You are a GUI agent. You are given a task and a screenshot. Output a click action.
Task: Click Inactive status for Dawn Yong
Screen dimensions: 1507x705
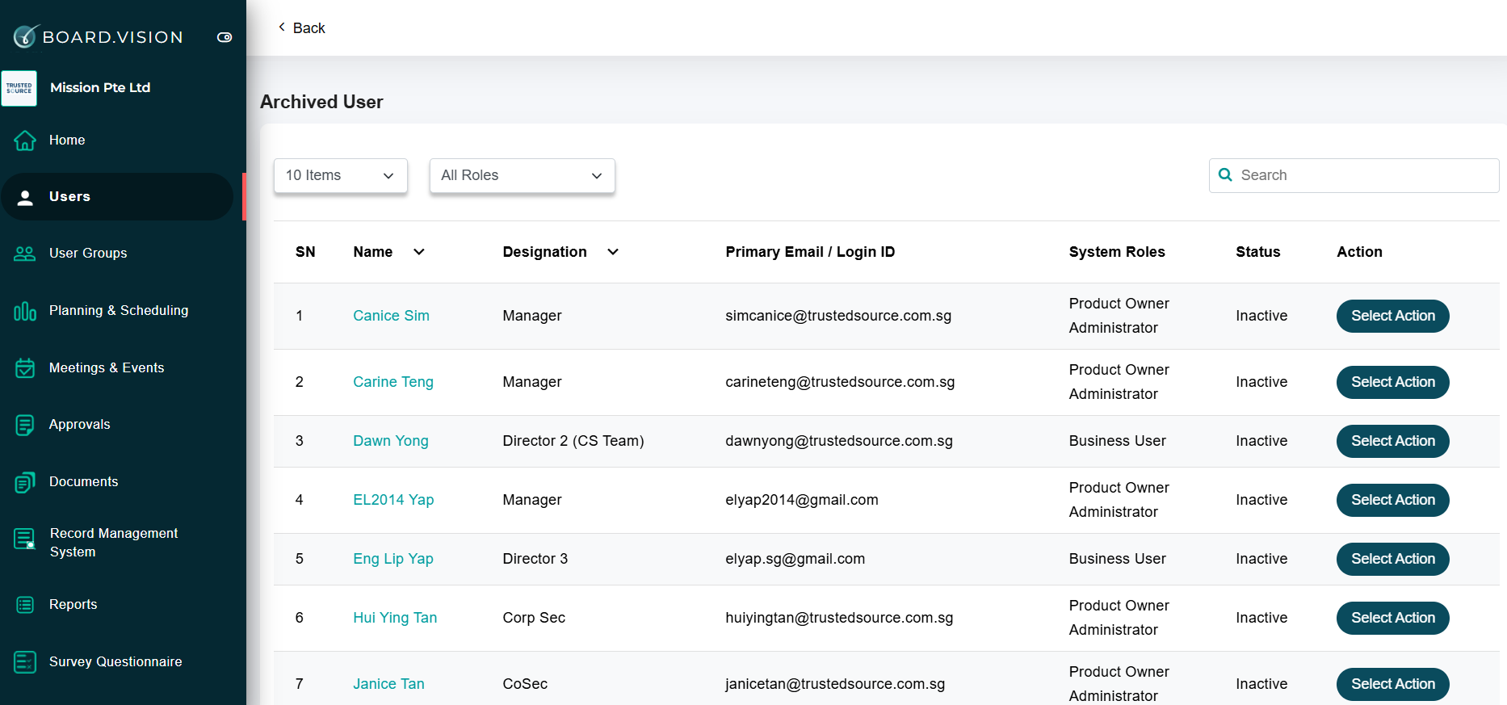(1261, 441)
